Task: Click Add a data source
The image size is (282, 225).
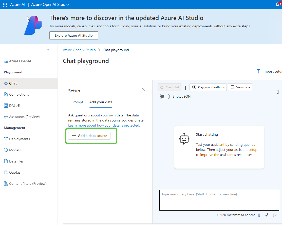Action: point(89,136)
